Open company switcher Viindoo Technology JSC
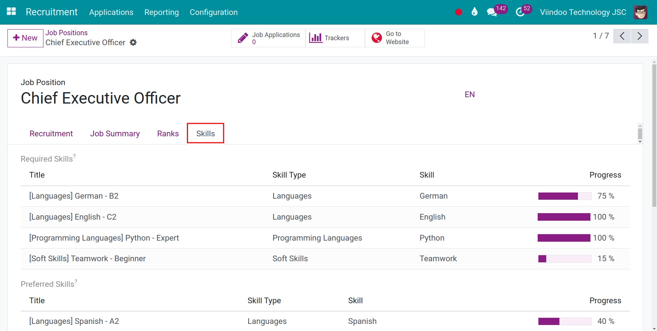 tap(583, 12)
